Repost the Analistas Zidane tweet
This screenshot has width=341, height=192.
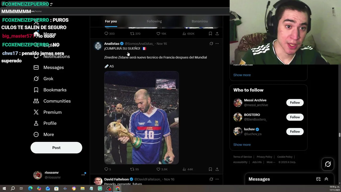click(134, 169)
